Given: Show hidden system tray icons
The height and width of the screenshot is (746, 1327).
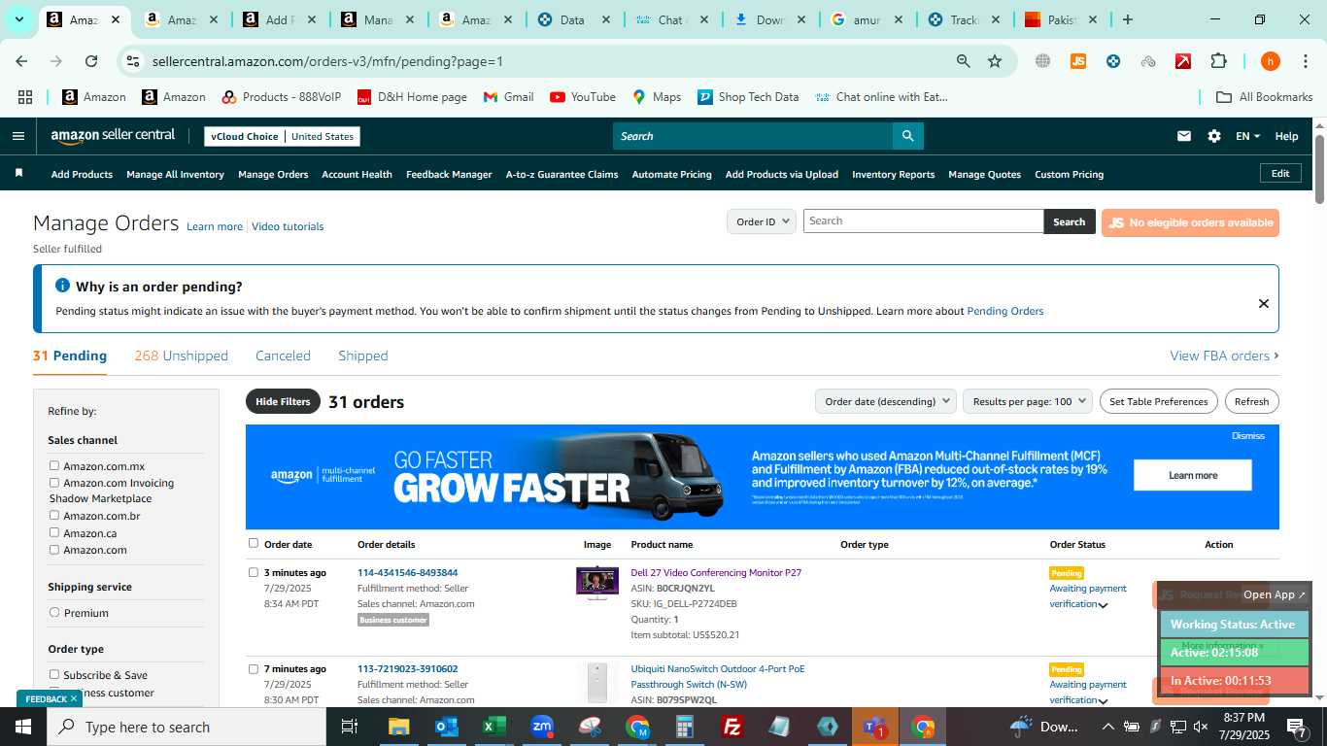Looking at the screenshot, I should (x=1107, y=727).
